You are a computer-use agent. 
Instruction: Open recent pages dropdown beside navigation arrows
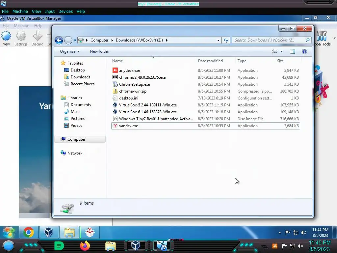pyautogui.click(x=75, y=40)
